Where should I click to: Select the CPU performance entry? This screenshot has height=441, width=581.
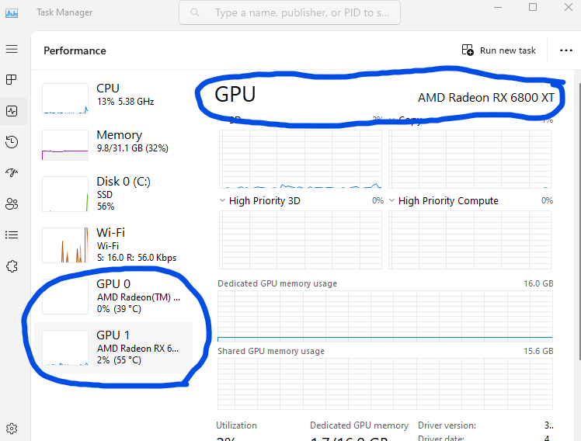click(x=117, y=95)
